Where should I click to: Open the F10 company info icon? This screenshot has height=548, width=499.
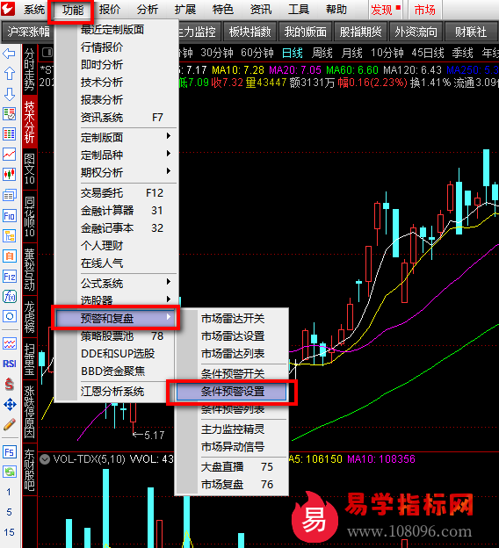(9, 216)
